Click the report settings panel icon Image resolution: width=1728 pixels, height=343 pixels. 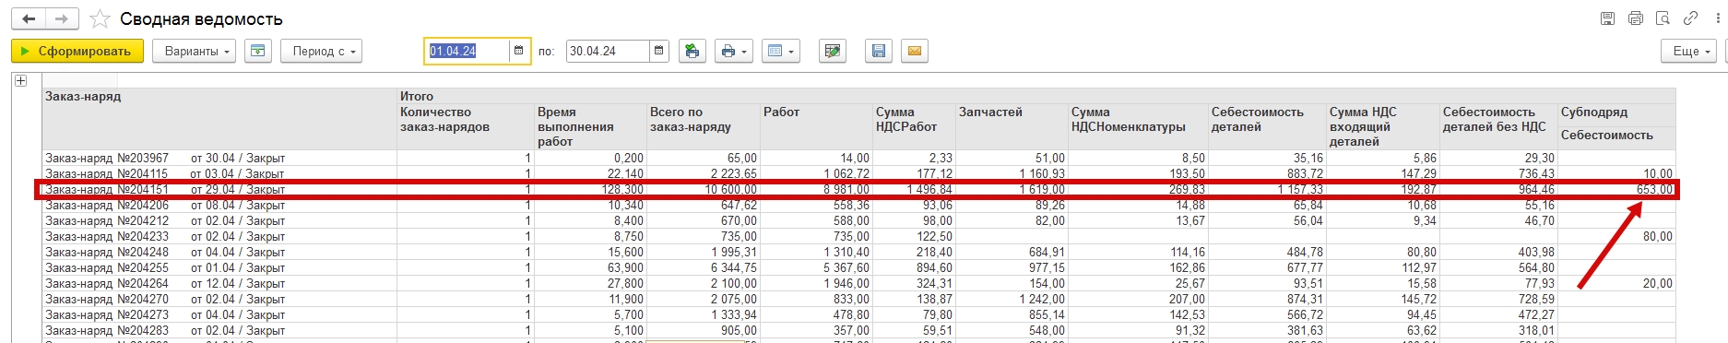tap(258, 51)
